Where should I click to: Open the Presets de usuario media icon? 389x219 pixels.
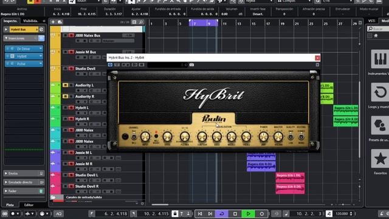tap(380, 126)
